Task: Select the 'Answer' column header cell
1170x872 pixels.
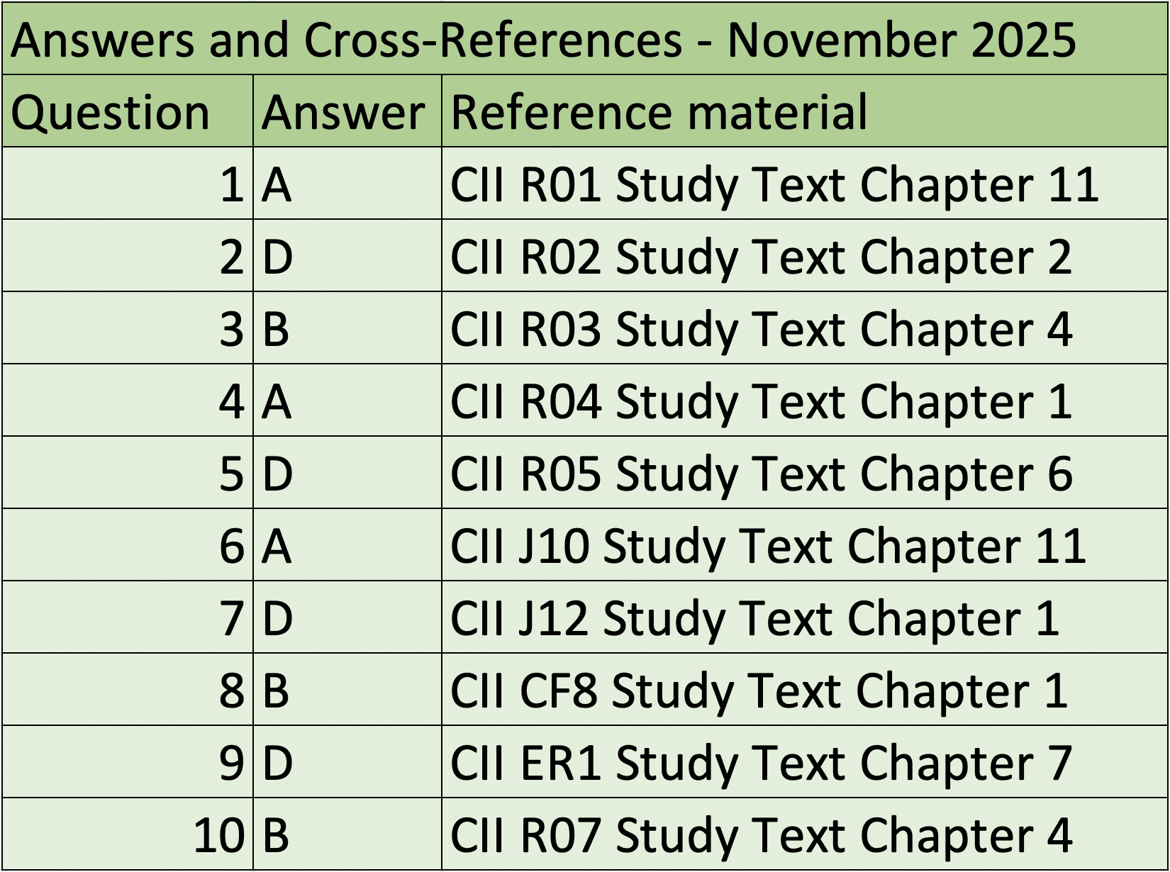Action: click(x=347, y=112)
